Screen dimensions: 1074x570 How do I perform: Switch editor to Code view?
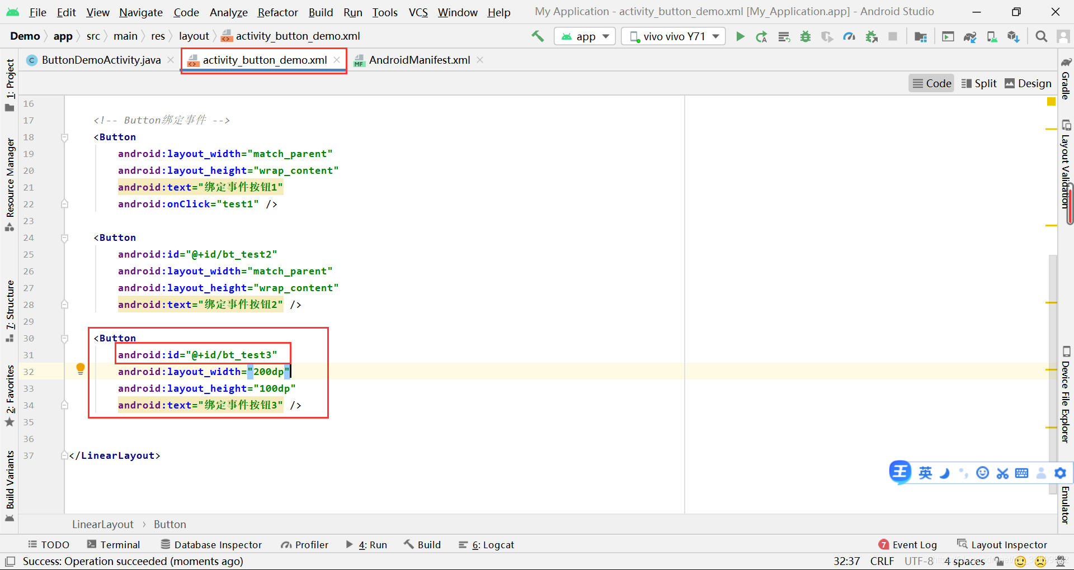[931, 83]
